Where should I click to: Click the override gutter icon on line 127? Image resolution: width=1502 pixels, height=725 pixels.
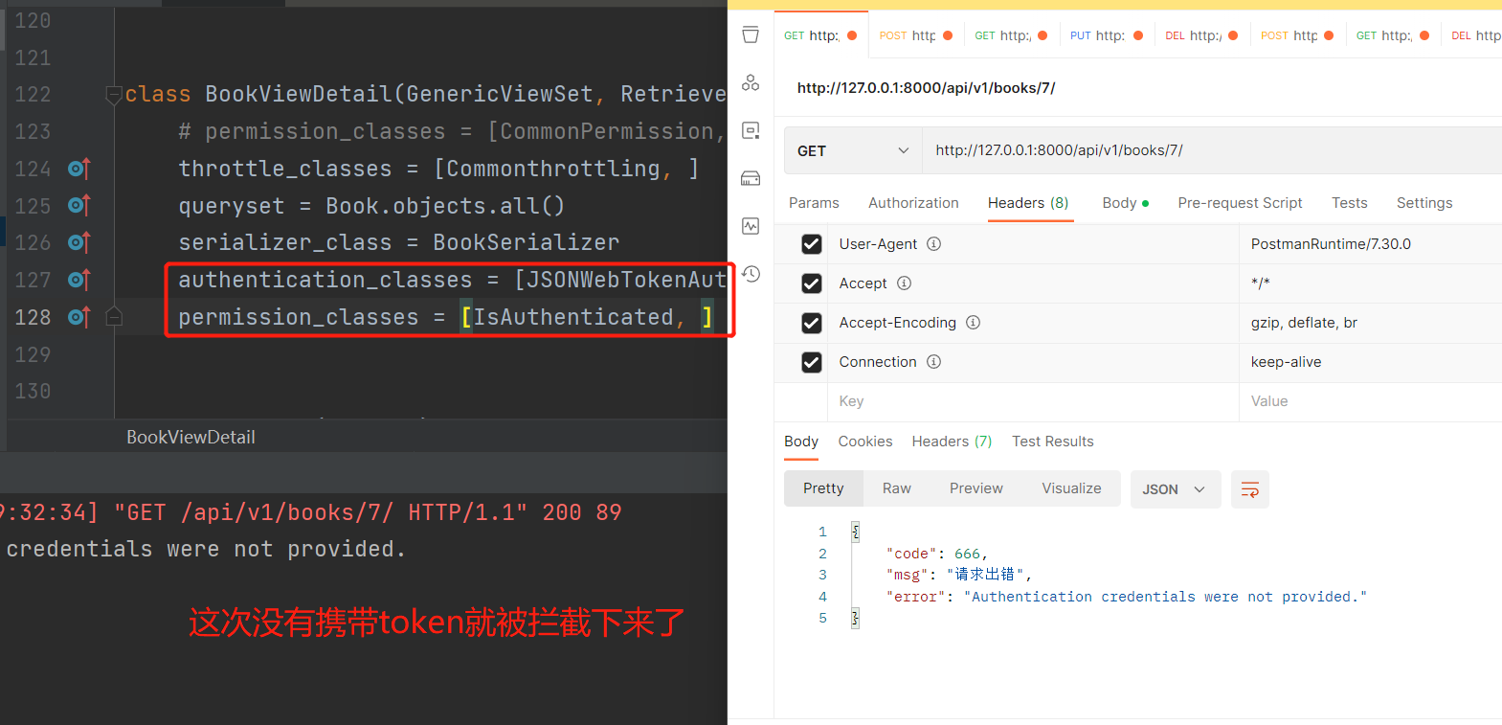click(x=78, y=280)
